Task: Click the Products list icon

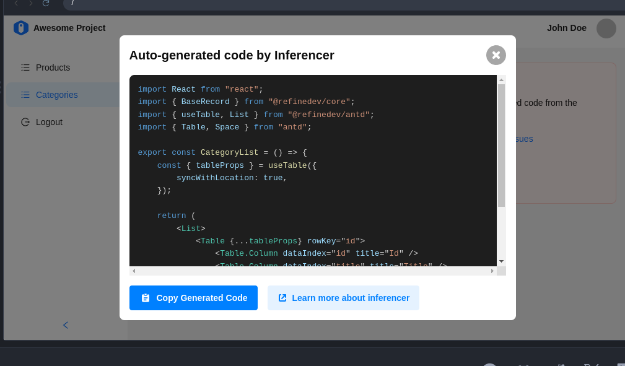Action: tap(25, 68)
